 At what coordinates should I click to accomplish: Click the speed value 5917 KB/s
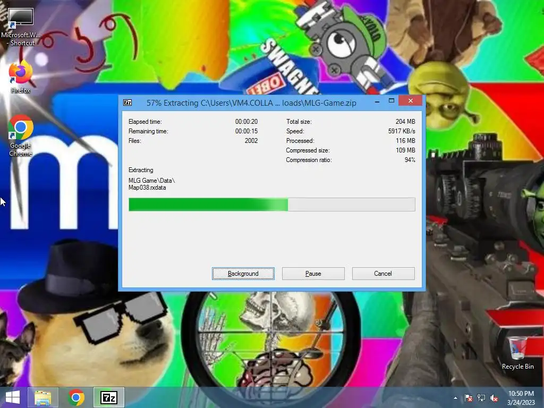[402, 131]
